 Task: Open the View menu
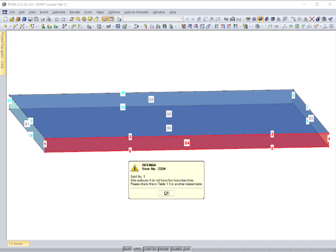(x=32, y=12)
